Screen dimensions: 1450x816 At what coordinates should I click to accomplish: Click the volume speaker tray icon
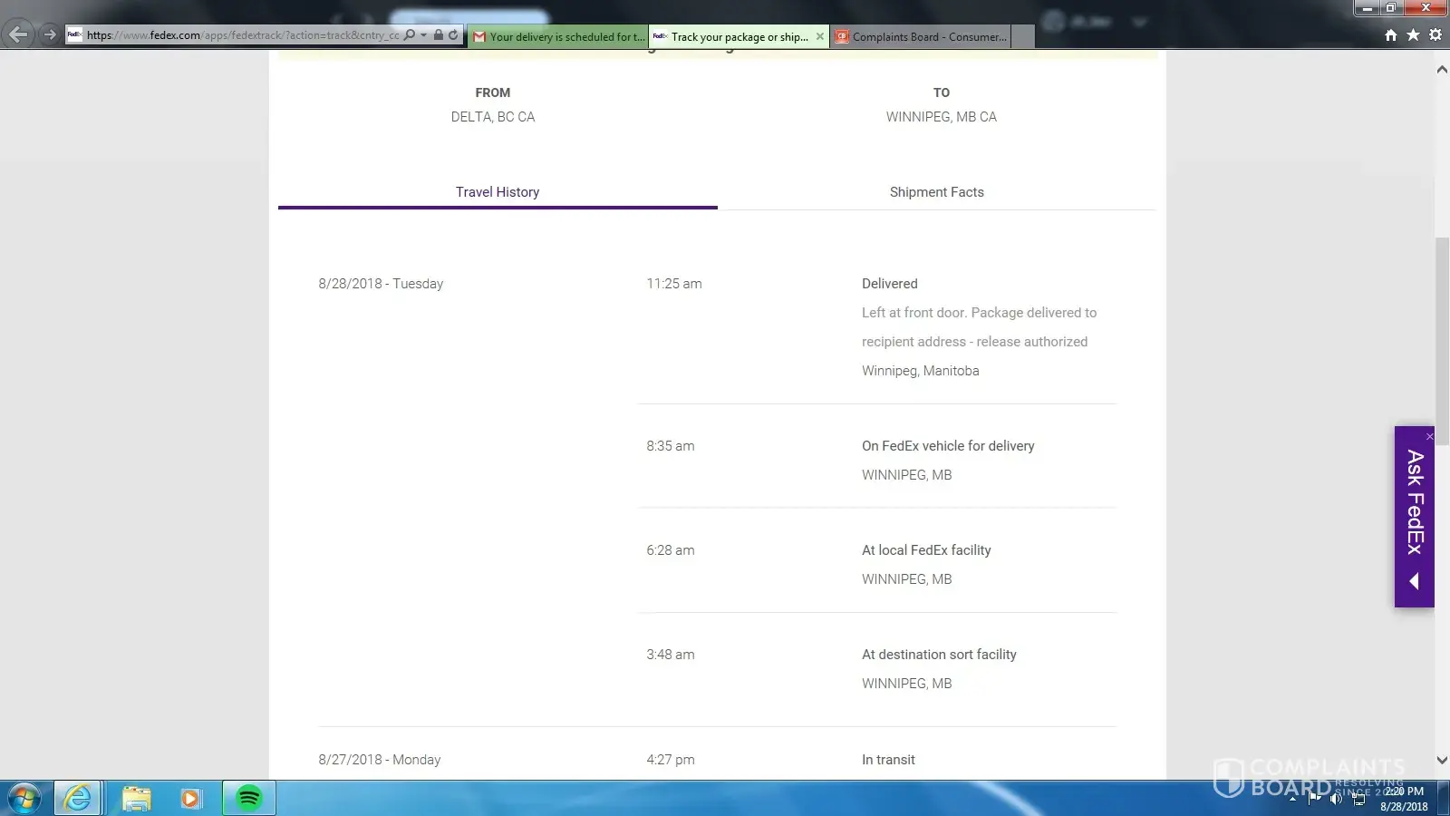coord(1335,799)
